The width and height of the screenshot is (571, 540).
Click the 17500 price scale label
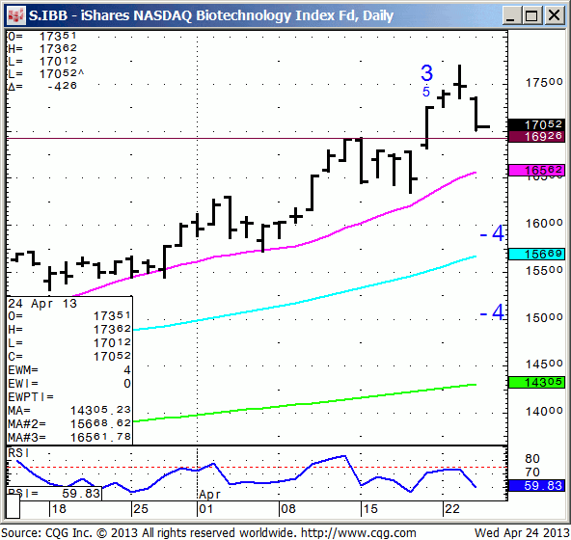click(544, 82)
